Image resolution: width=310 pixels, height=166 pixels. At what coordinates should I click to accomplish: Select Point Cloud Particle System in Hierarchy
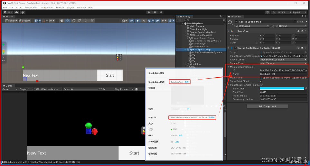click(207, 52)
